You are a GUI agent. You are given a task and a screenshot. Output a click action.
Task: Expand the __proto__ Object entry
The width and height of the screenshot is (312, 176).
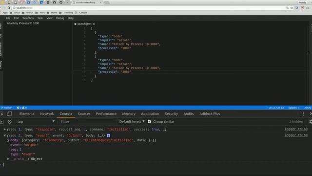click(8, 159)
